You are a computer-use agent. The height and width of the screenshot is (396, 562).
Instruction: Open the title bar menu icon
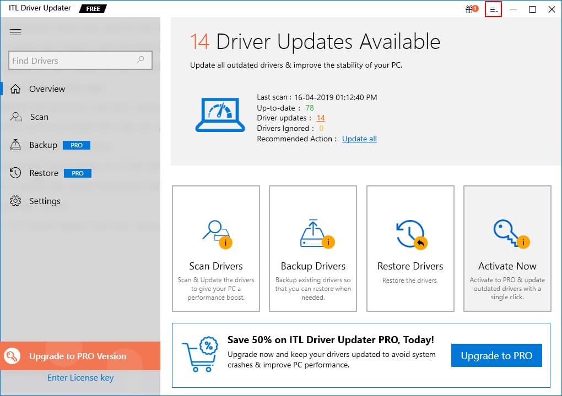[493, 9]
